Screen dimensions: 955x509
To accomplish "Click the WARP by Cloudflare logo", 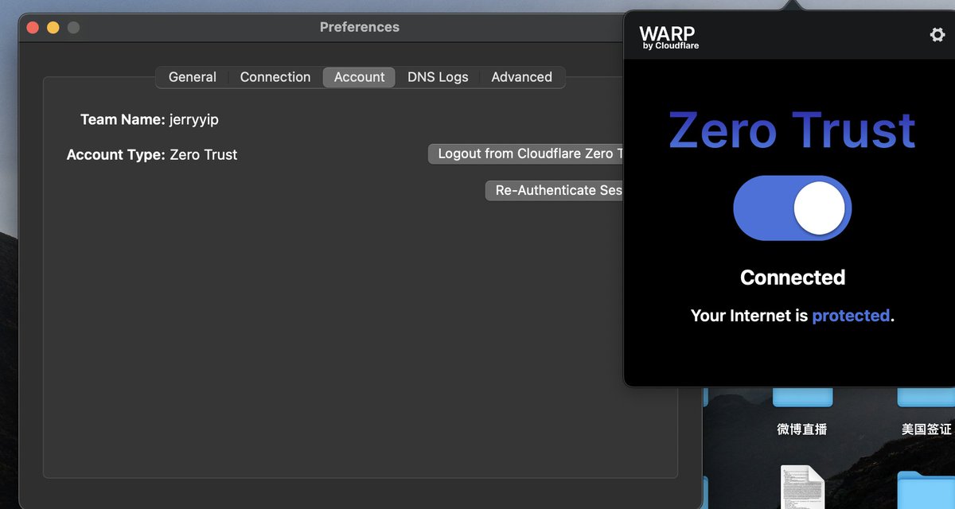I will coord(668,37).
